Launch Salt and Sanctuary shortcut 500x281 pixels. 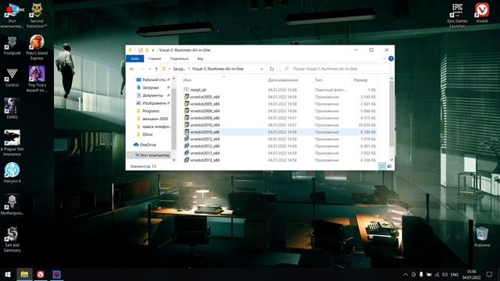coord(12,240)
